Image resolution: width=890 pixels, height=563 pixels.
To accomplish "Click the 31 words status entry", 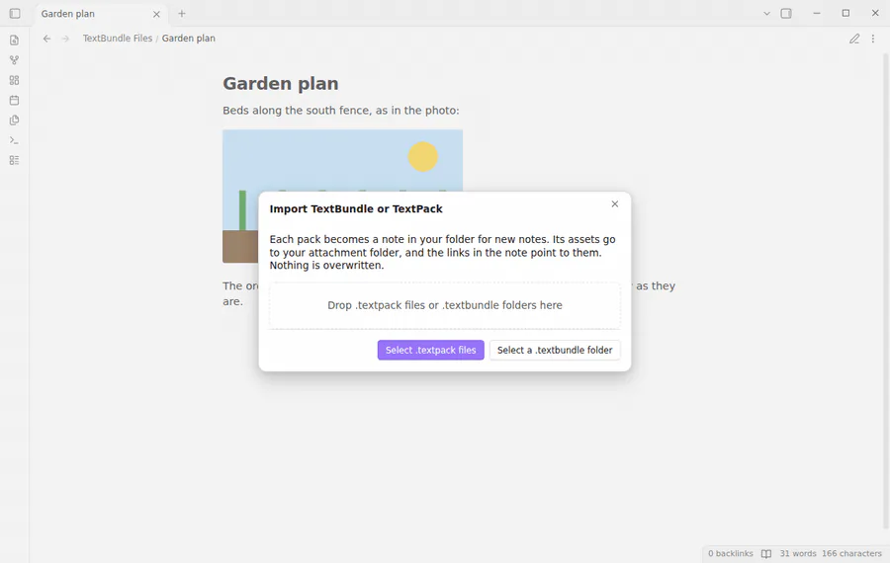I will coord(797,553).
